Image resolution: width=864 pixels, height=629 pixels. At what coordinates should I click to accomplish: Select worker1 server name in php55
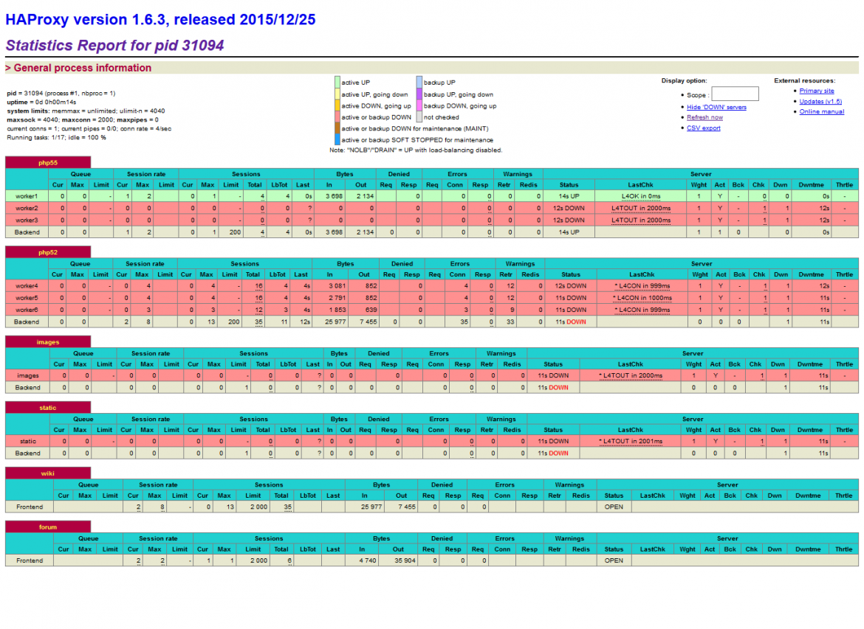coord(27,196)
